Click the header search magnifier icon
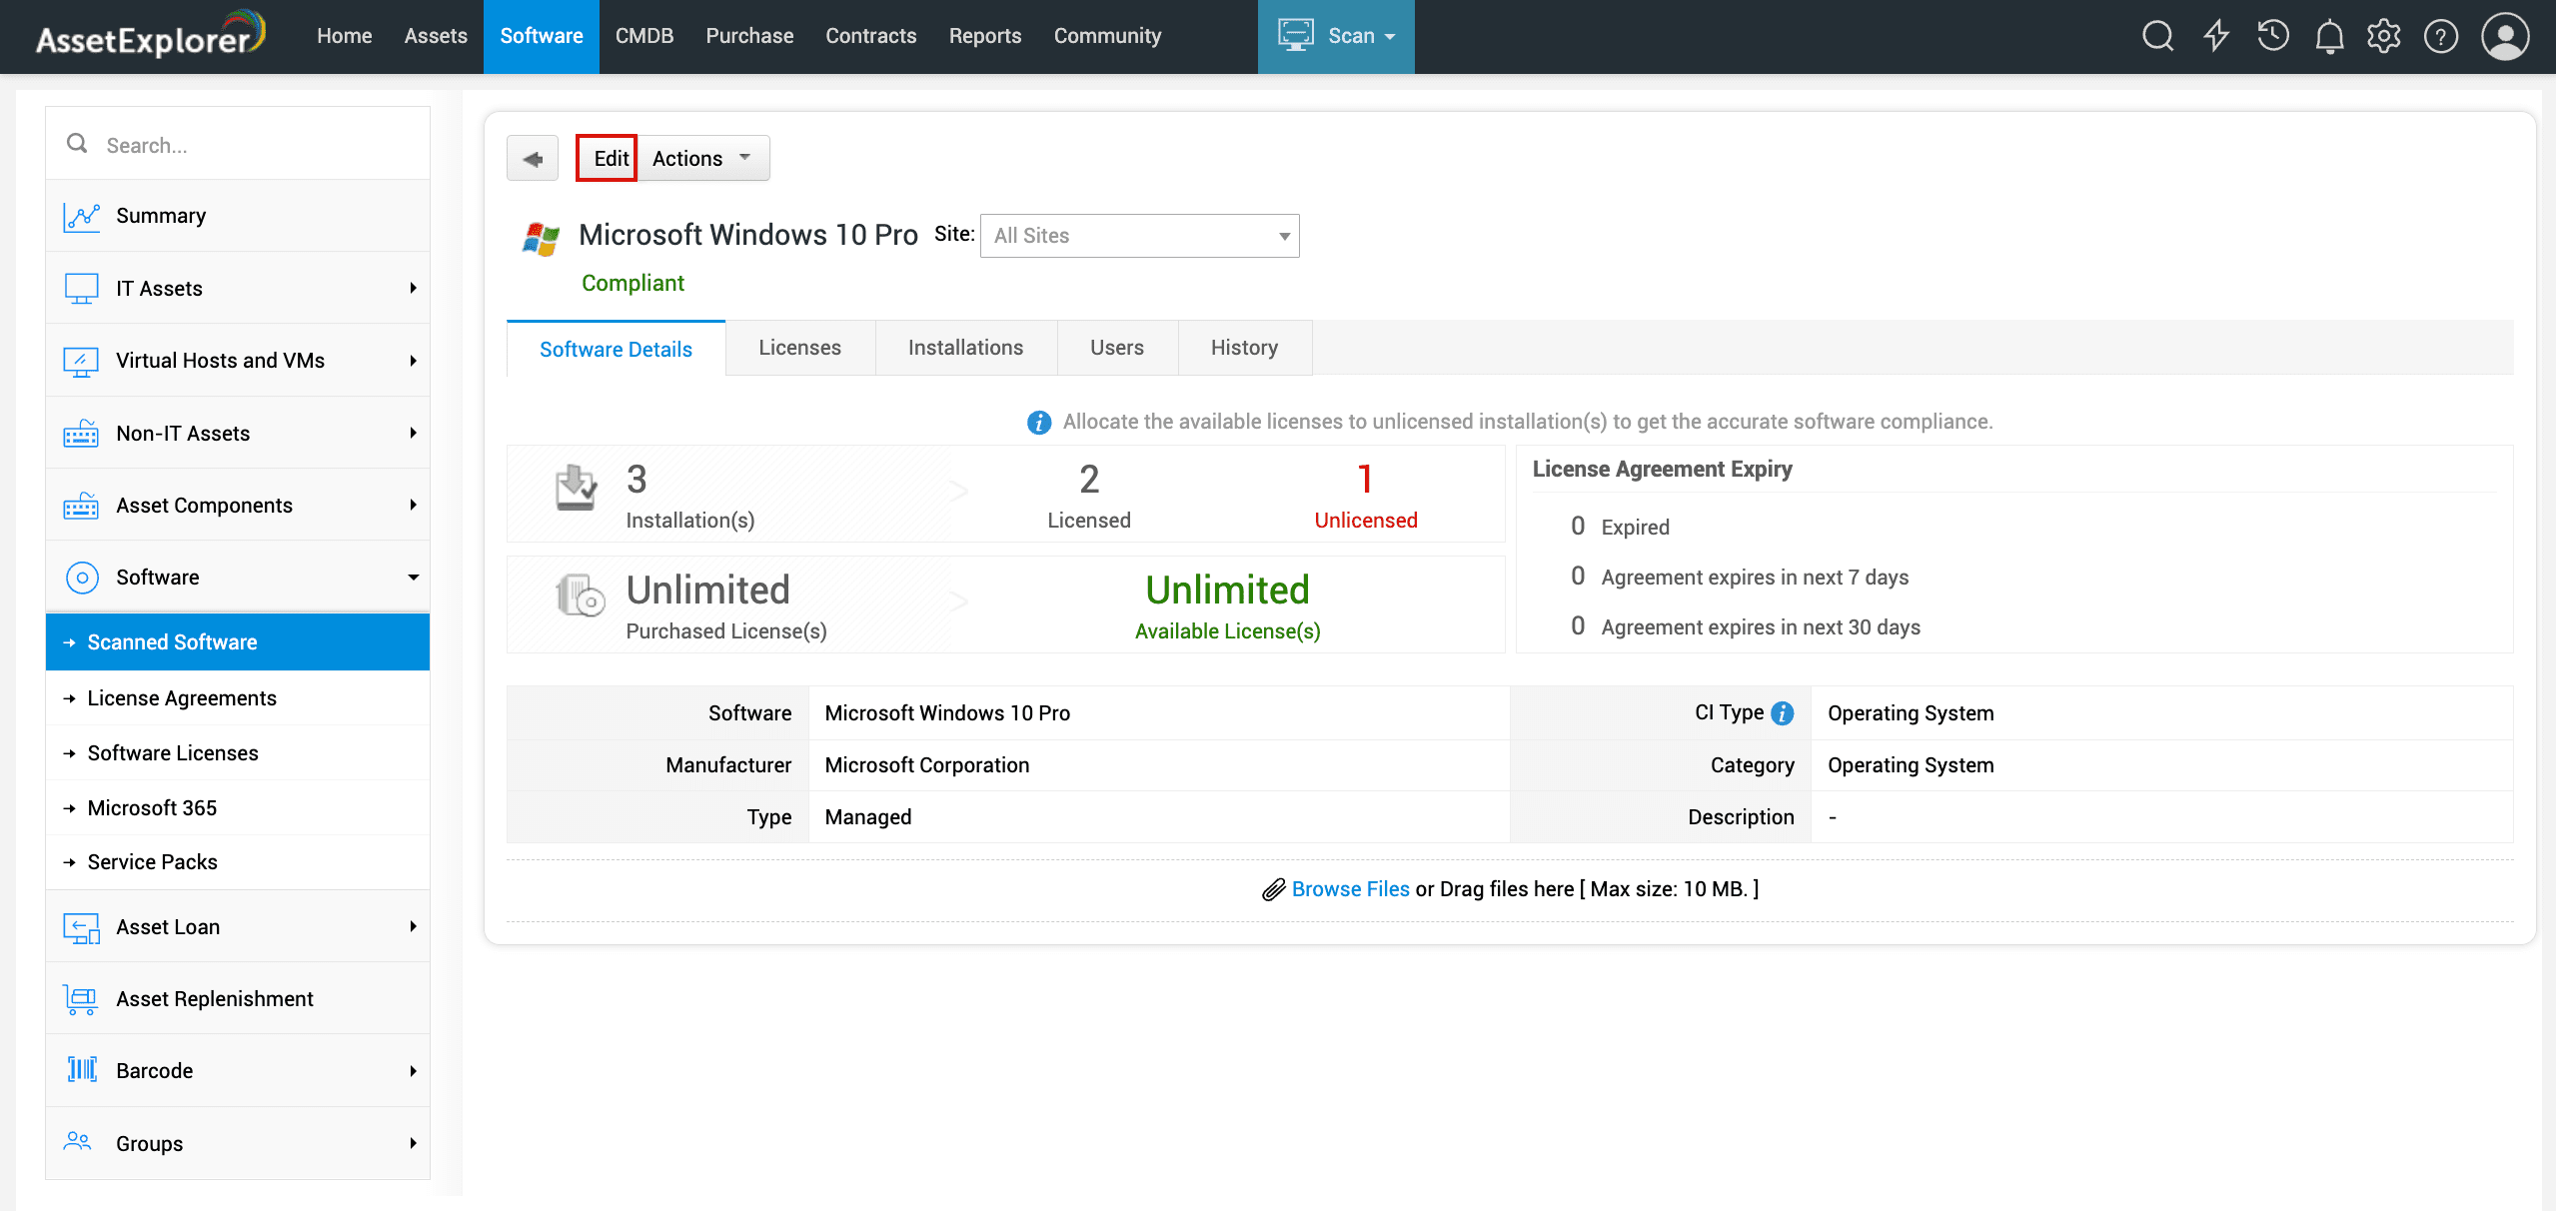The height and width of the screenshot is (1211, 2556). pyautogui.click(x=2157, y=36)
